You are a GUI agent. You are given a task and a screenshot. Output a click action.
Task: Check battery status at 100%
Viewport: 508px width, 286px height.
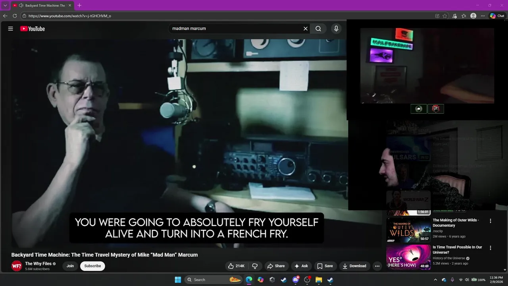click(479, 280)
